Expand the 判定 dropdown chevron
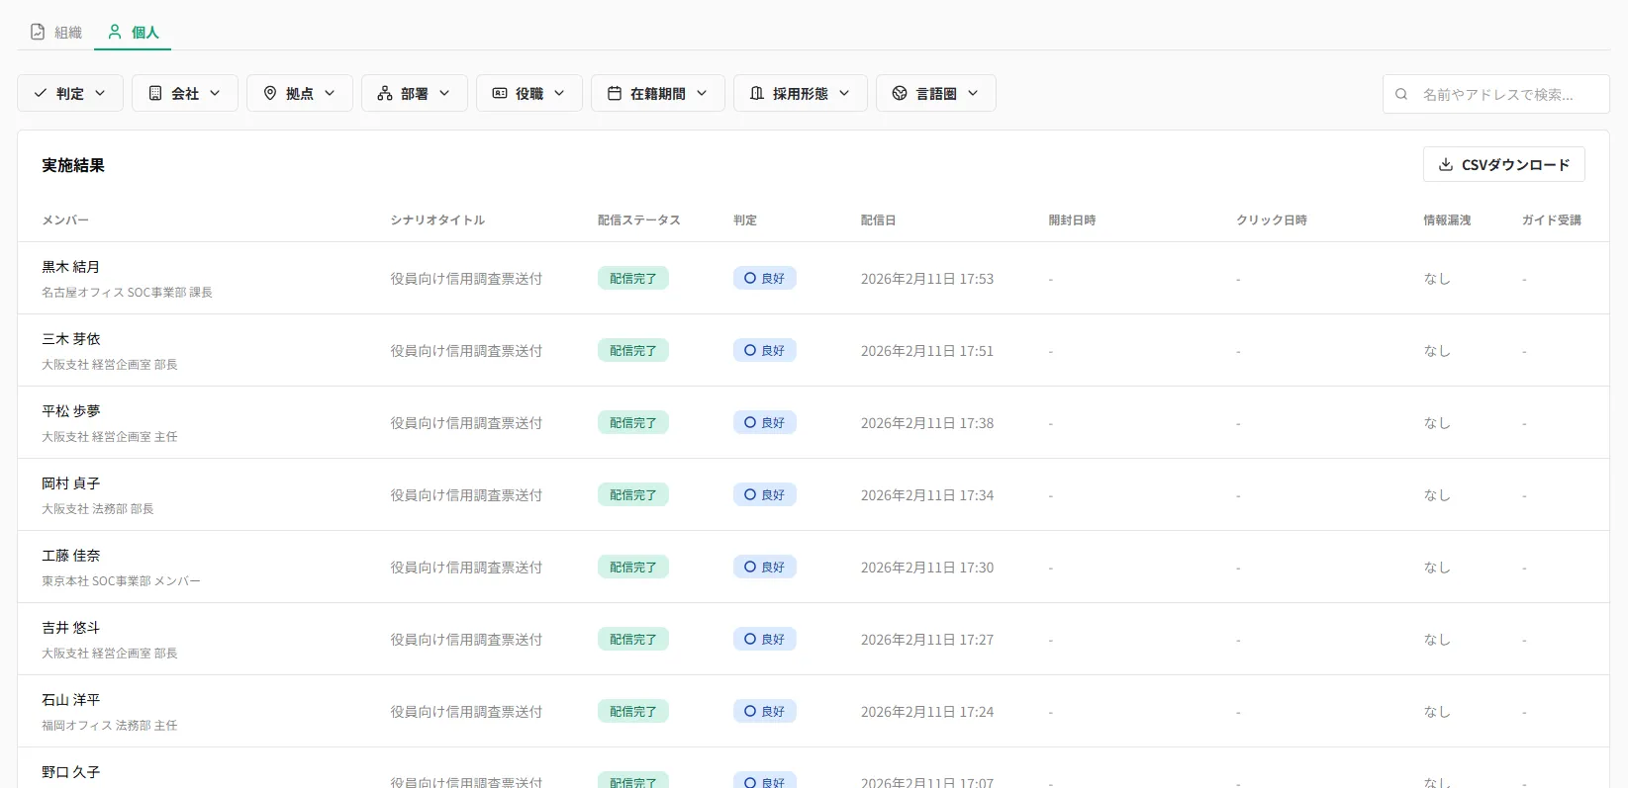This screenshot has height=788, width=1628. coord(100,93)
